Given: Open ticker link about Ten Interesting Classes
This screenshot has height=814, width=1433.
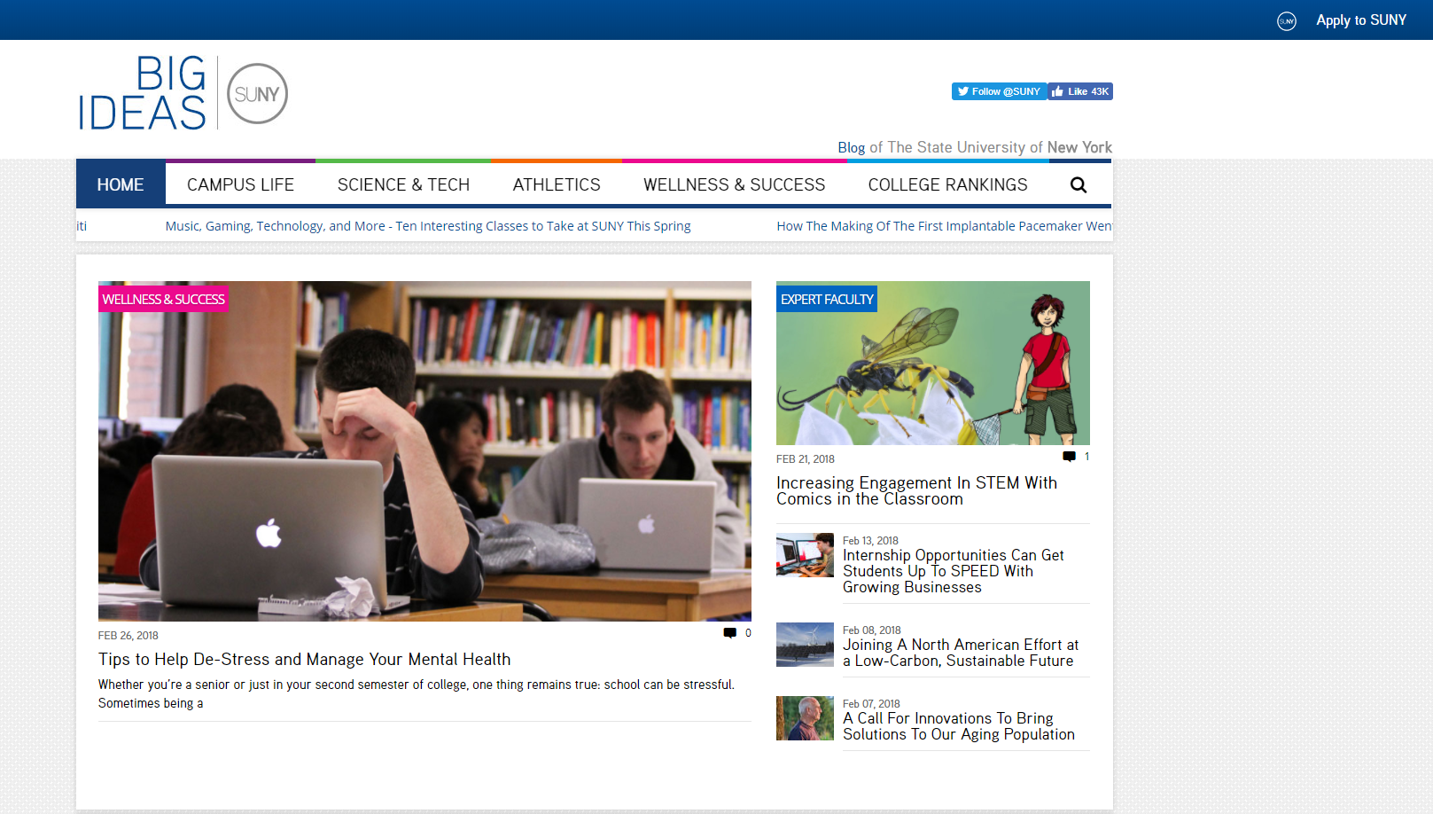Looking at the screenshot, I should click(428, 226).
